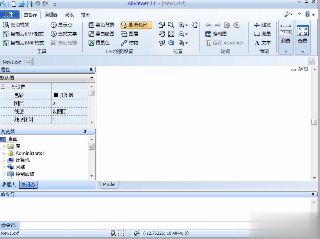Toggle the grid dots in status bar
The height and width of the screenshot is (239, 320).
pyautogui.click(x=121, y=233)
